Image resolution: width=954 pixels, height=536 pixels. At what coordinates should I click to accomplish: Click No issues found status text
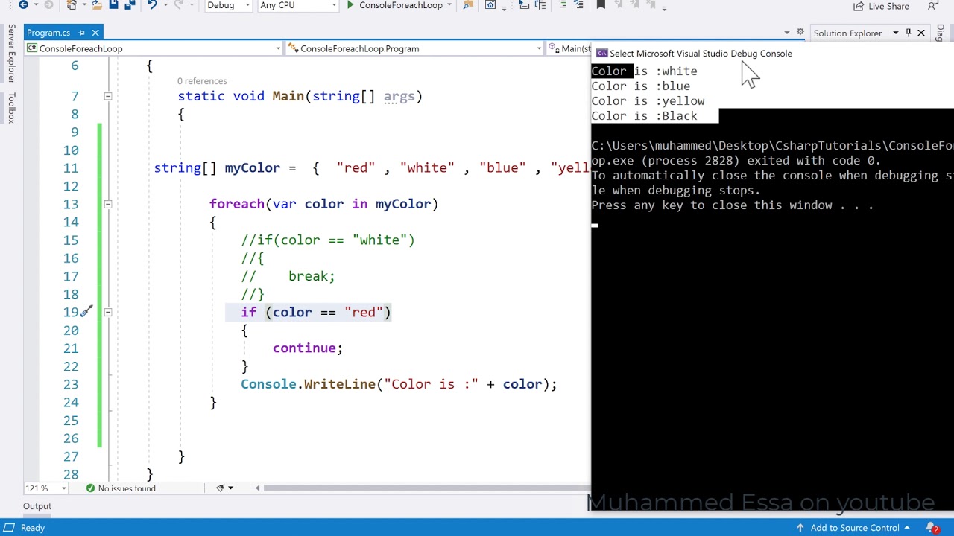pos(127,488)
